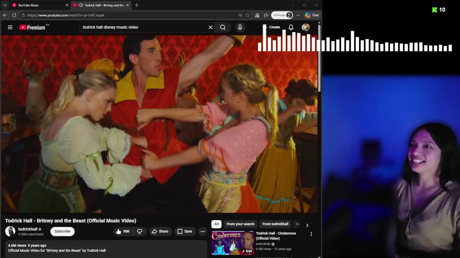Image resolution: width=460 pixels, height=258 pixels.
Task: Add page to favorites star
Action: [x=248, y=15]
